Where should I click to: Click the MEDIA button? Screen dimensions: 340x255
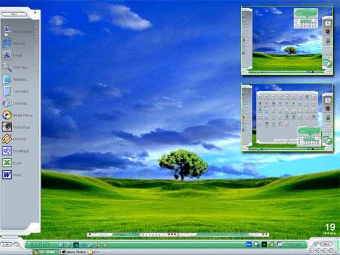coord(326,244)
